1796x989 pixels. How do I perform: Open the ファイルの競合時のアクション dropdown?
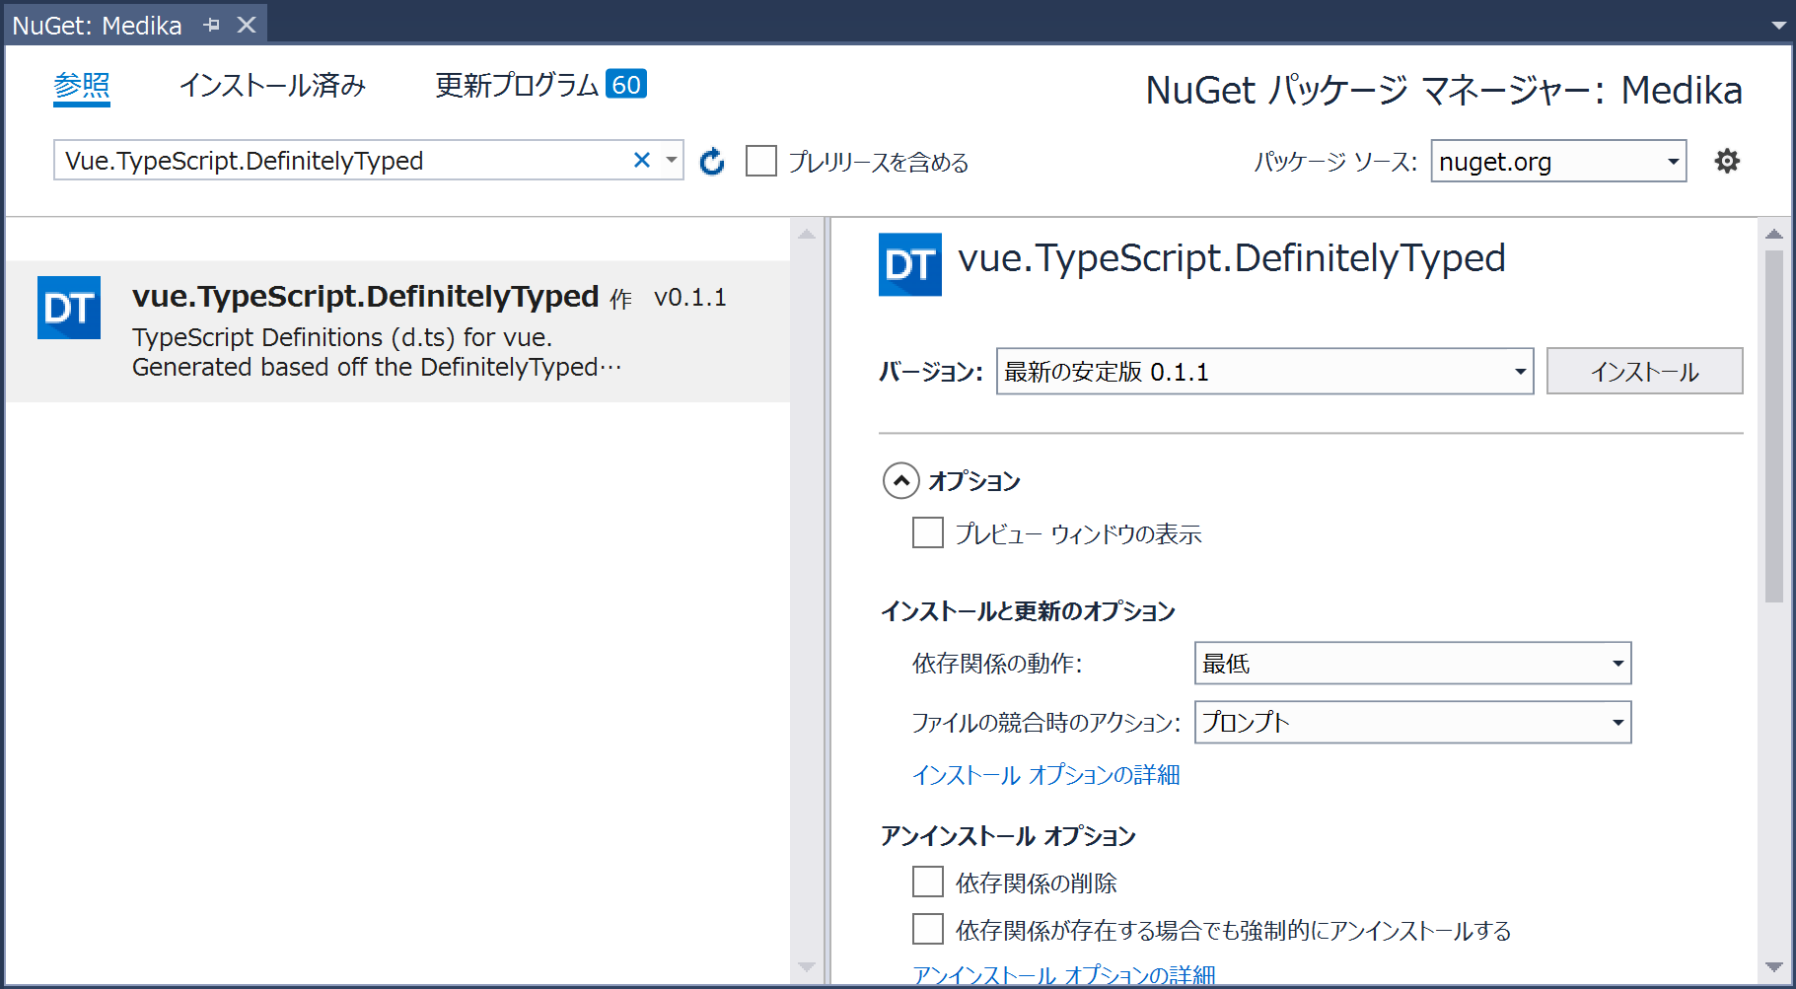point(1412,722)
